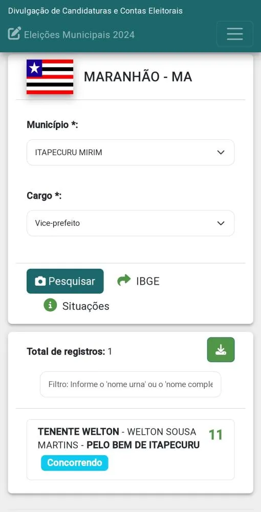Click the green arrow icon next to IBGE
Screen dimensions: 261x512
click(x=124, y=280)
